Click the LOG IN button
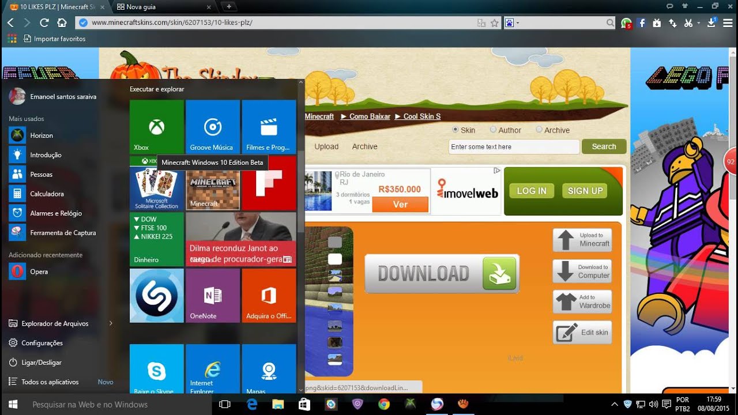This screenshot has height=415, width=738. tap(532, 191)
